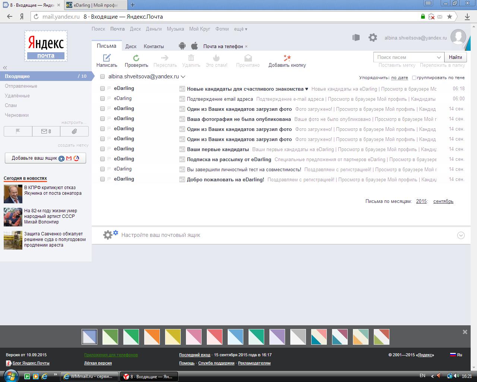Open the Спам folder
Screen dimensions: 477x382
11,105
